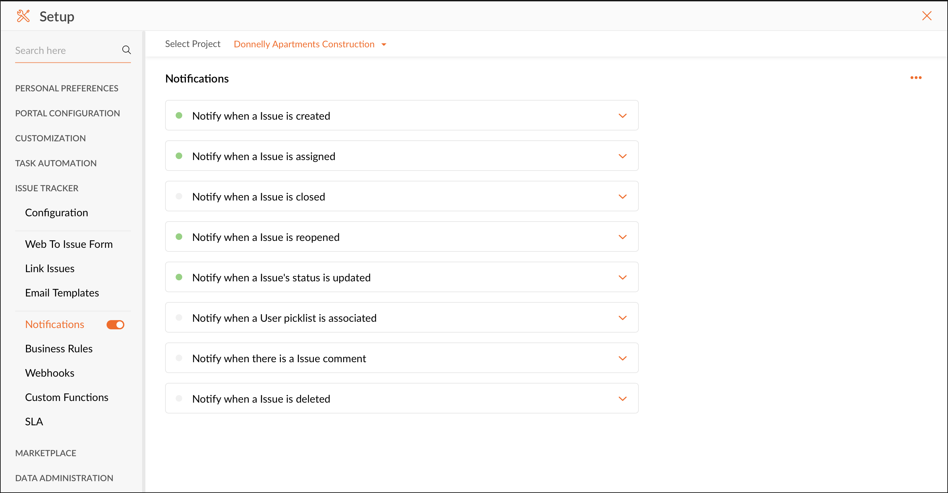This screenshot has height=493, width=948.
Task: Open Webhooks settings
Action: pyautogui.click(x=50, y=373)
